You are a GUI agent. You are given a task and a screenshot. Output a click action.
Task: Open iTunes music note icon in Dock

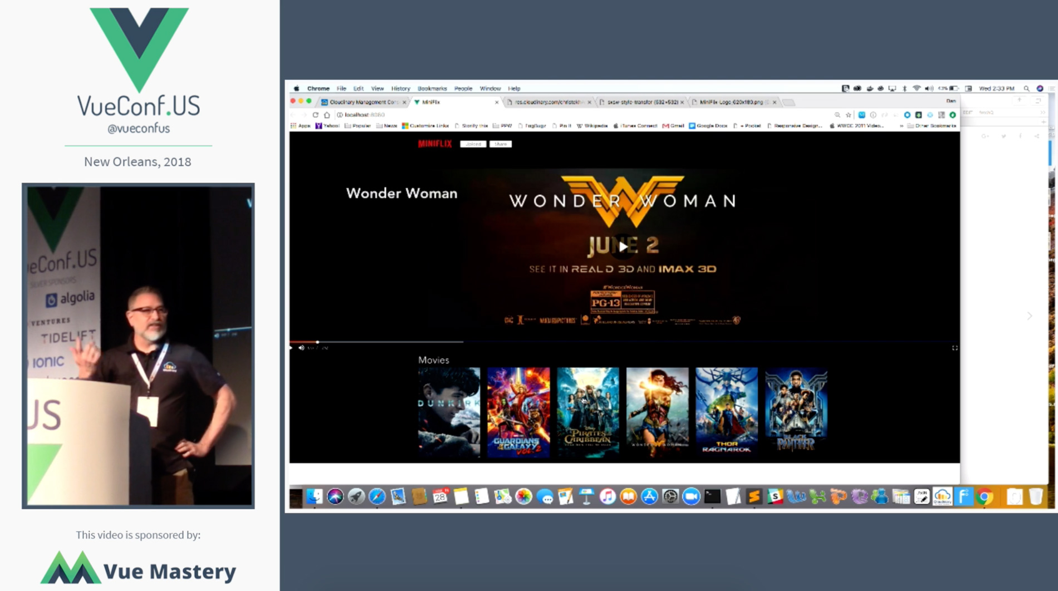(608, 496)
